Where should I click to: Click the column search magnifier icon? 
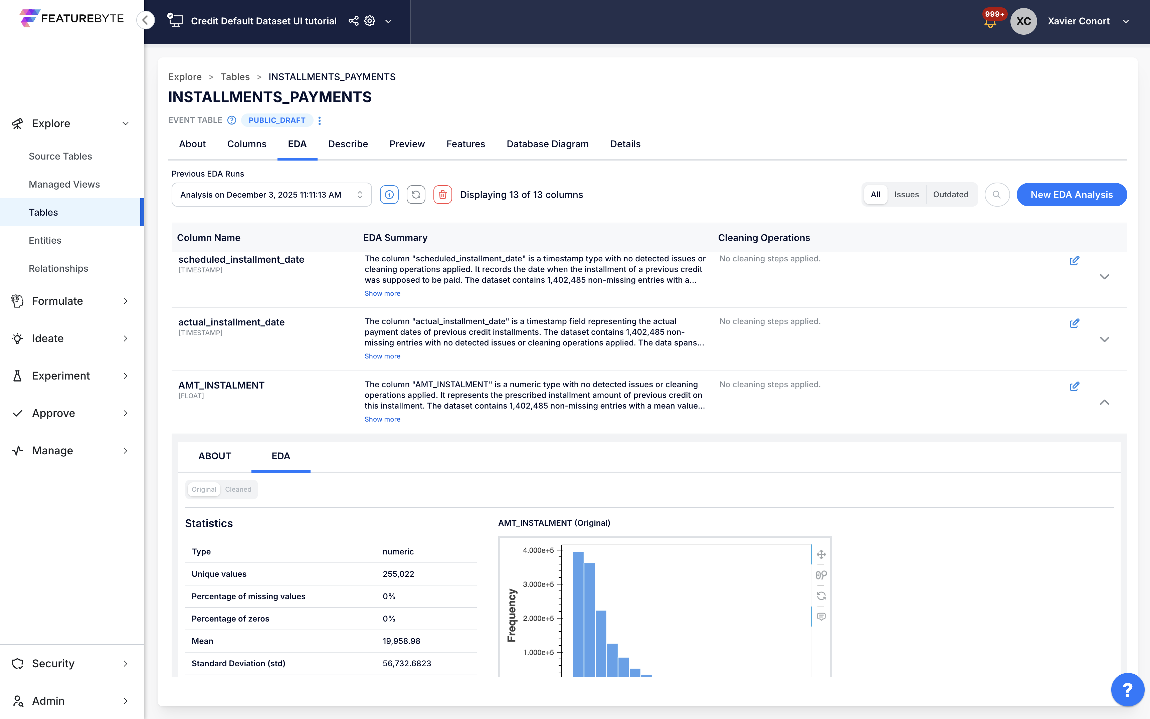point(997,195)
